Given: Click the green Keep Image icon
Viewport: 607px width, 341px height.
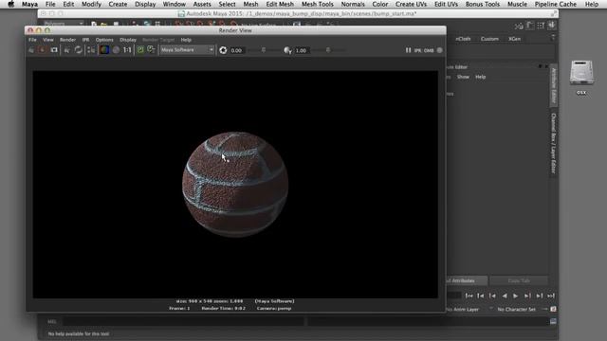Looking at the screenshot, I should coord(140,50).
